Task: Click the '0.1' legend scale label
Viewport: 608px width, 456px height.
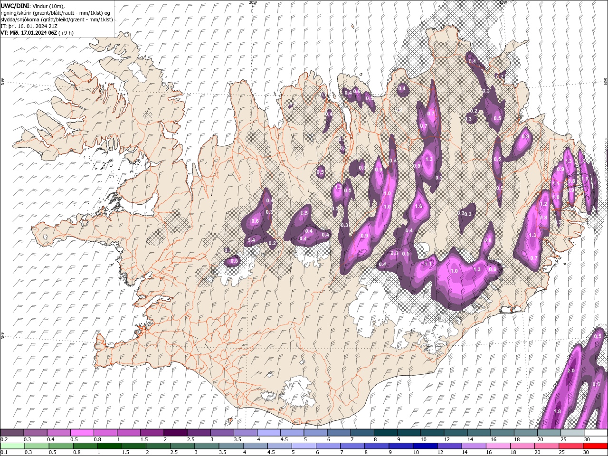Action: 3,453
